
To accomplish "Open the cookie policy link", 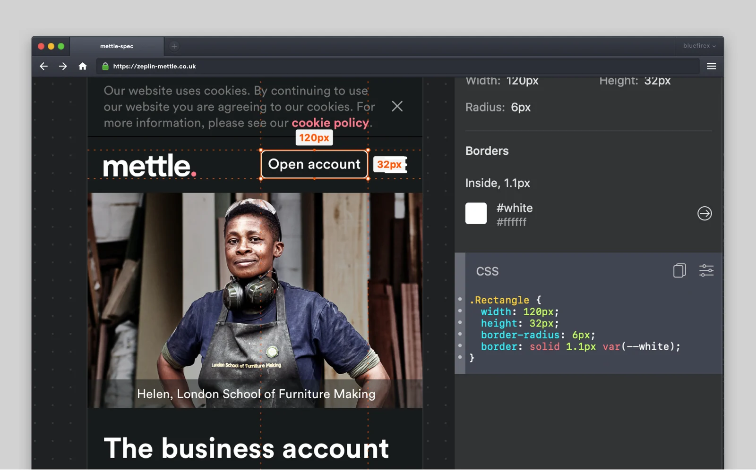I will [330, 123].
